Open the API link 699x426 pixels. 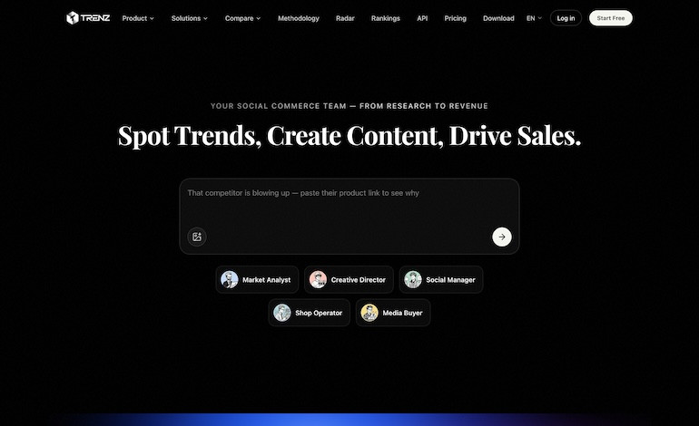[x=422, y=18]
